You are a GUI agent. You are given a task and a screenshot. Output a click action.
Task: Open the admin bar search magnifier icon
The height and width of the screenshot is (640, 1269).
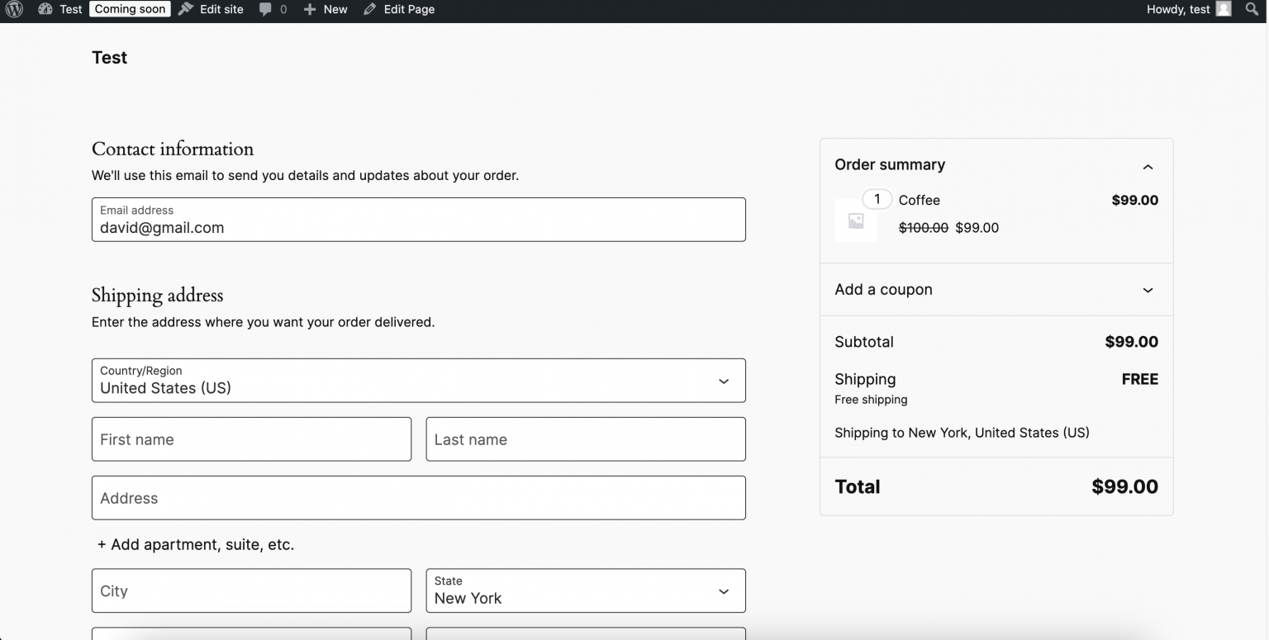1252,9
